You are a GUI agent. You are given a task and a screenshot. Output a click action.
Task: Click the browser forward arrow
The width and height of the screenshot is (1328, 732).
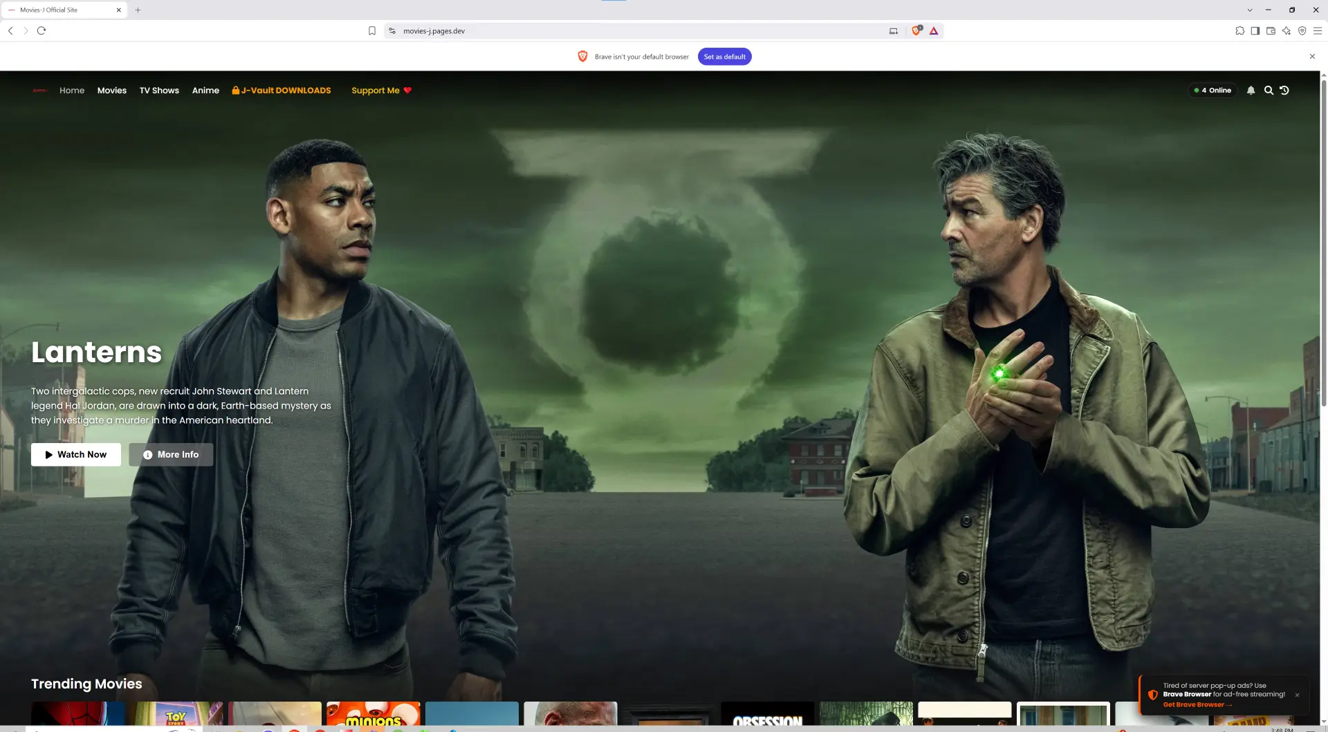pos(26,30)
